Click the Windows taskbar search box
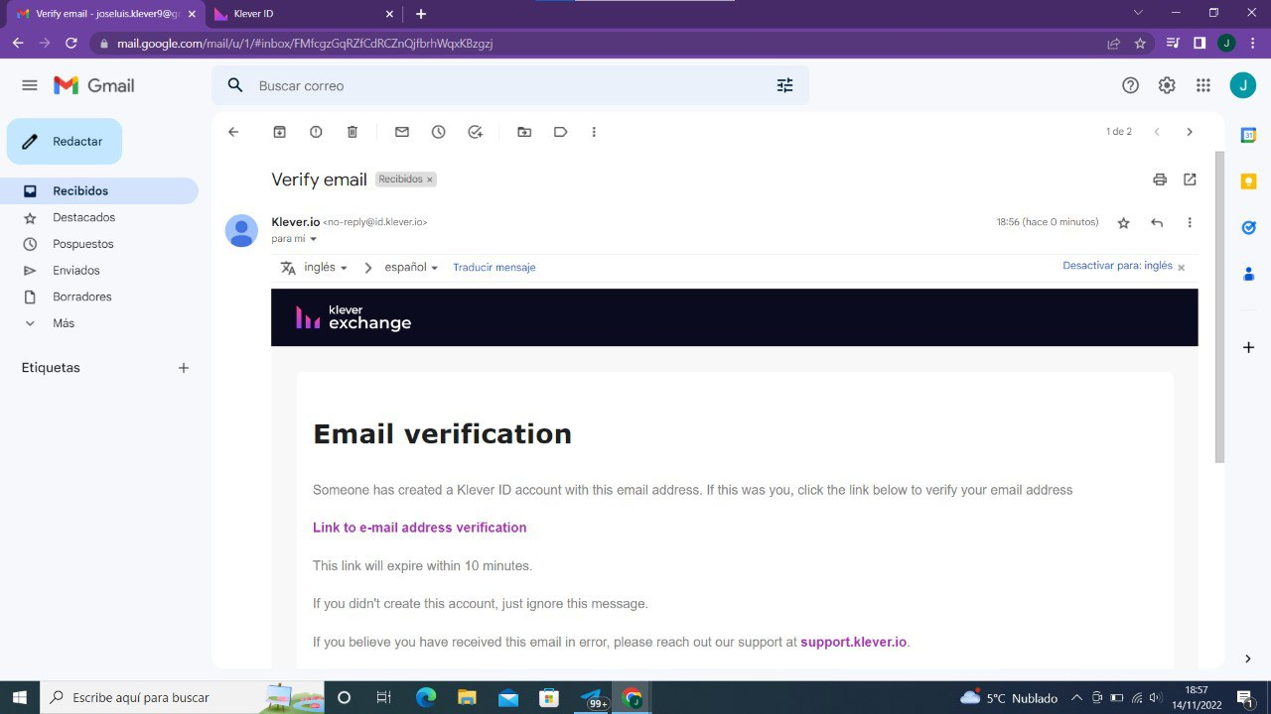Image resolution: width=1271 pixels, height=714 pixels. click(x=184, y=697)
